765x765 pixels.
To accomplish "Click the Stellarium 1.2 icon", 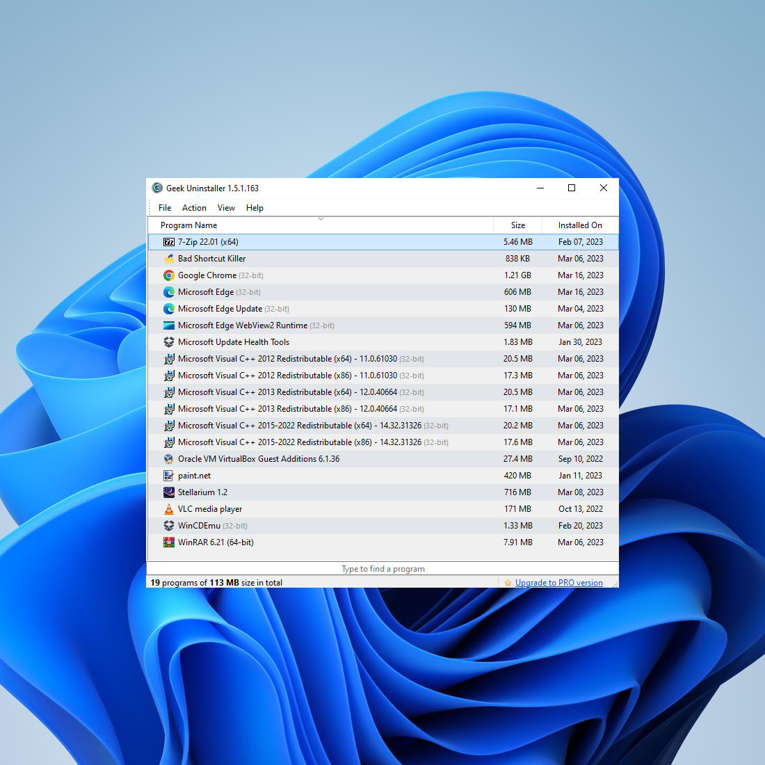I will click(x=169, y=492).
